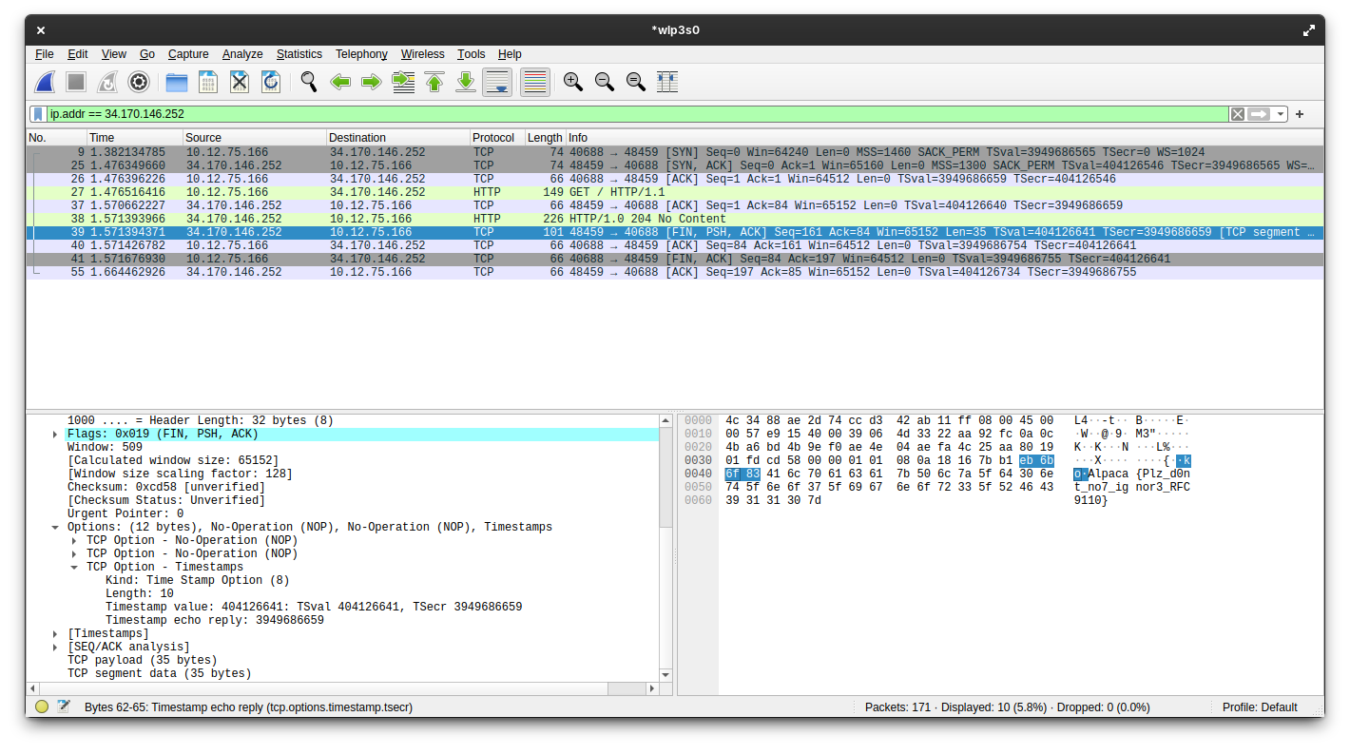The height and width of the screenshot is (755, 1350).
Task: Open the display filter bookmarks
Action: [x=39, y=113]
